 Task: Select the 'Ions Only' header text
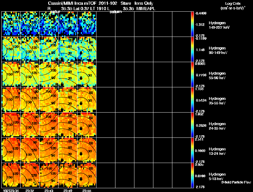(144, 3)
